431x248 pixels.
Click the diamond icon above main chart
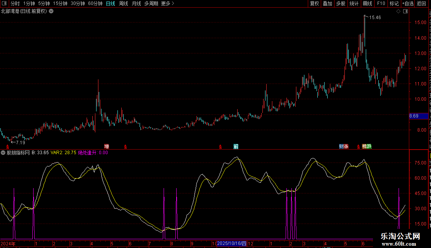click(398, 11)
